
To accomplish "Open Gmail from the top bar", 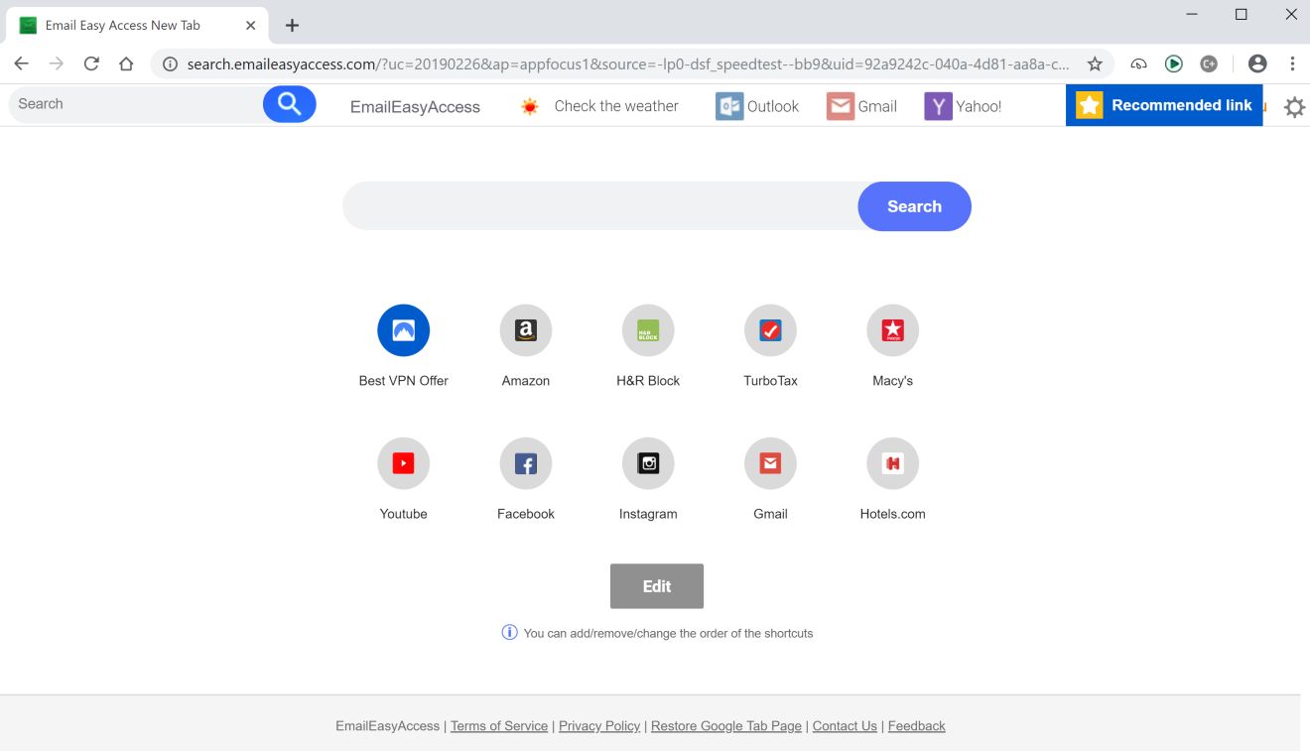I will [x=862, y=105].
